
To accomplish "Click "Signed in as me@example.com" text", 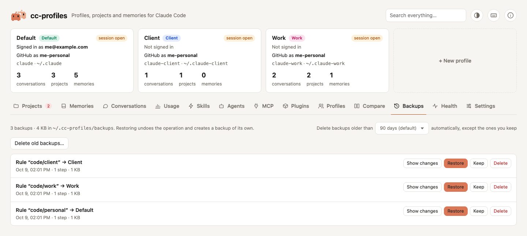I will 52,47.
